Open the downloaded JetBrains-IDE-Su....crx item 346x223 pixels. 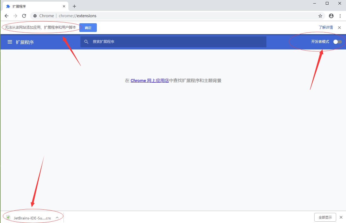pos(32,218)
